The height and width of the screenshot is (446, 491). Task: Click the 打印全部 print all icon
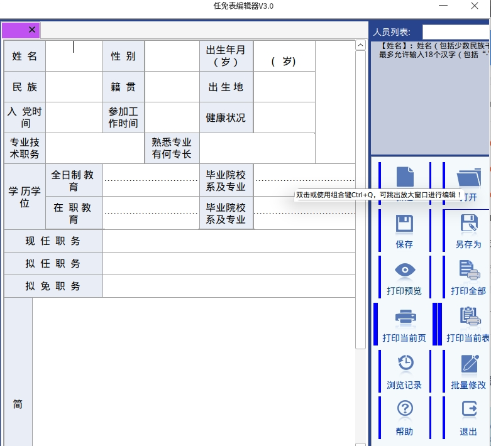(470, 269)
